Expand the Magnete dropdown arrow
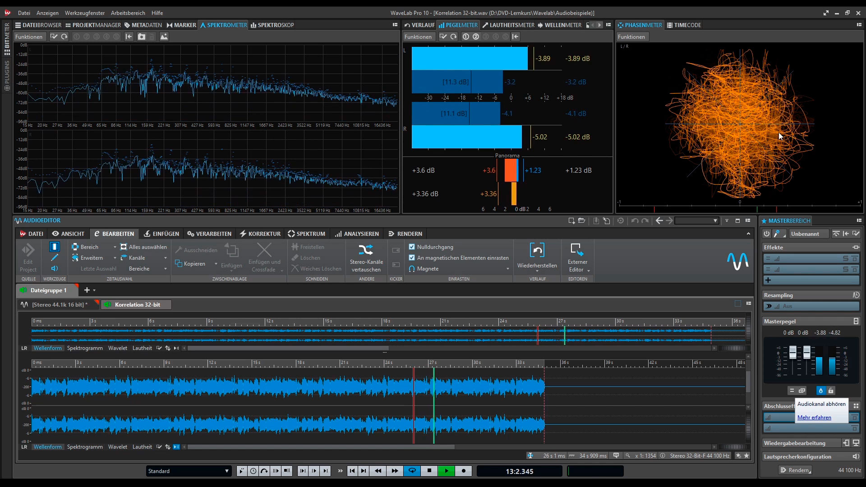This screenshot has width=866, height=487. pyautogui.click(x=507, y=269)
